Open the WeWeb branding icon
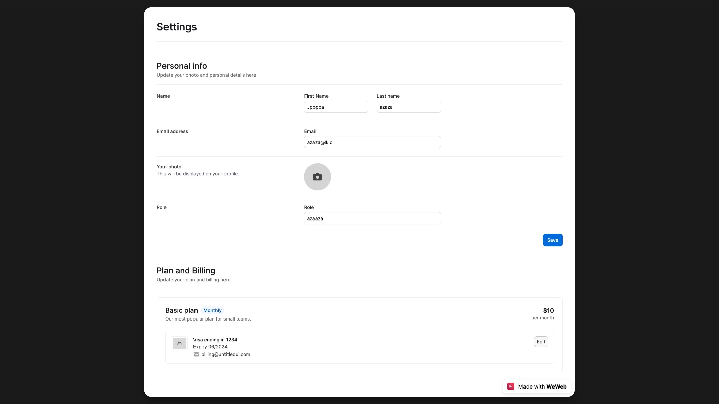Image resolution: width=719 pixels, height=404 pixels. [510, 386]
